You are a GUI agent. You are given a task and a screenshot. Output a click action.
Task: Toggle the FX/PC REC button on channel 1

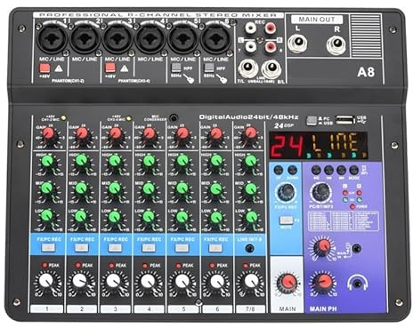coord(48,248)
